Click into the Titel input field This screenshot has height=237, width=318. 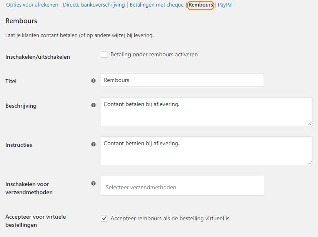point(182,80)
